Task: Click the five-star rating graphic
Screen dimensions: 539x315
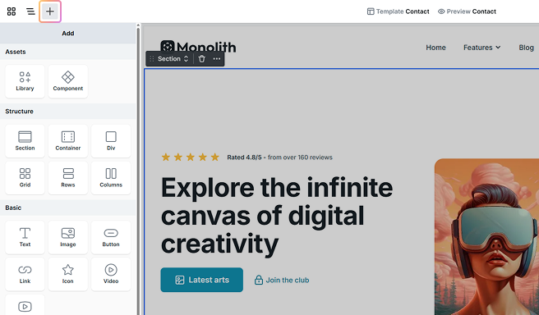Action: click(190, 157)
